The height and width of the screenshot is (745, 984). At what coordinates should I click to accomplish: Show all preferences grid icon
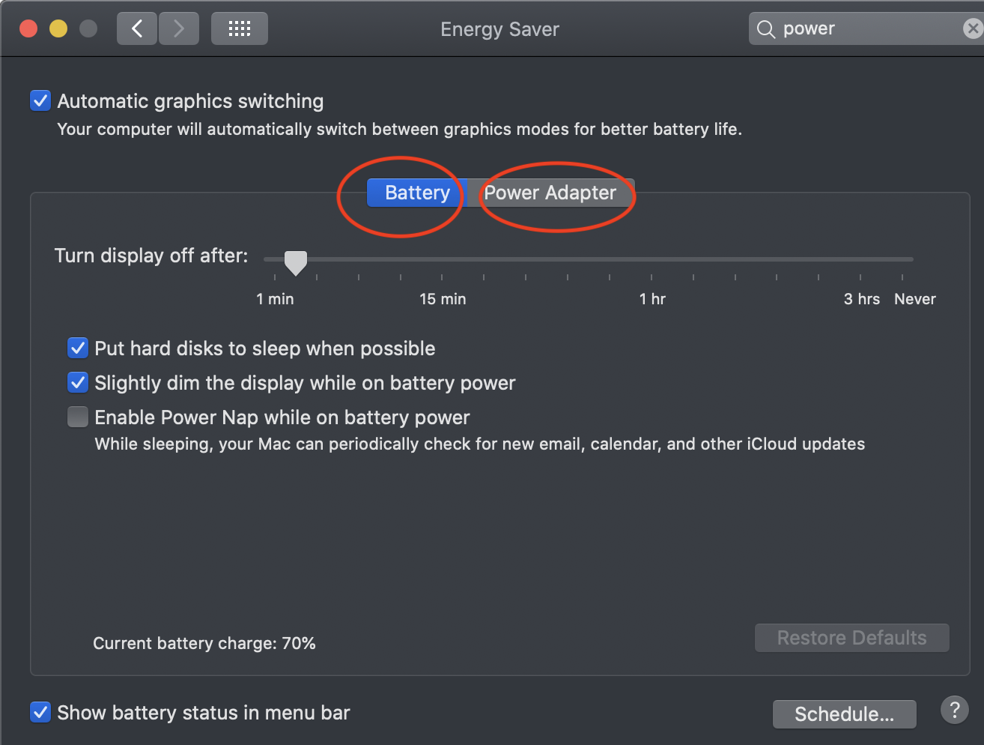(x=240, y=29)
